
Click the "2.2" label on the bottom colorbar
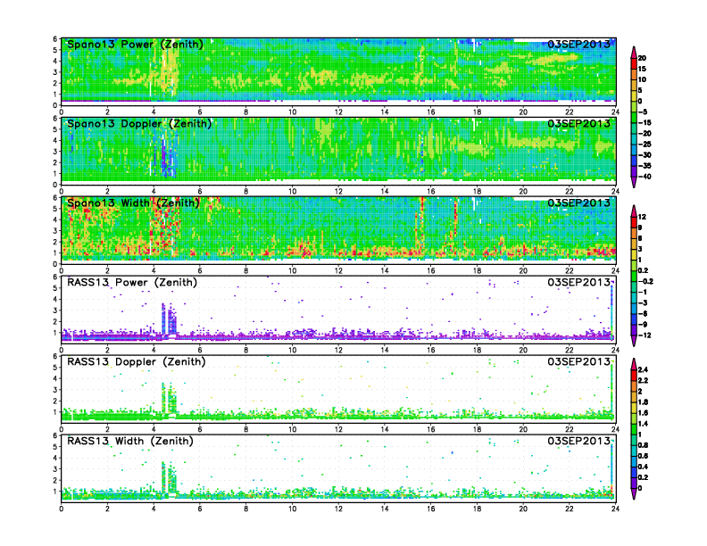click(x=644, y=381)
